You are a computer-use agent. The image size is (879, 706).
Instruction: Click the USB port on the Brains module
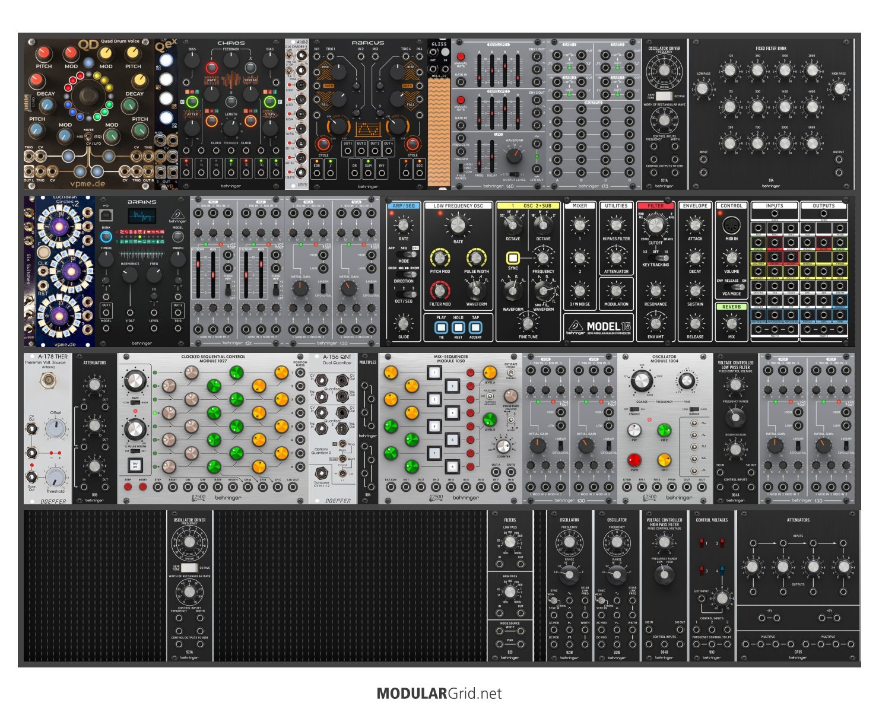[x=106, y=214]
